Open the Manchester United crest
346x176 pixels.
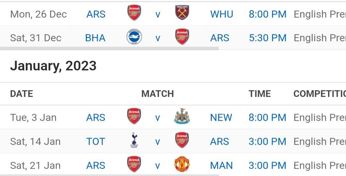(x=182, y=164)
